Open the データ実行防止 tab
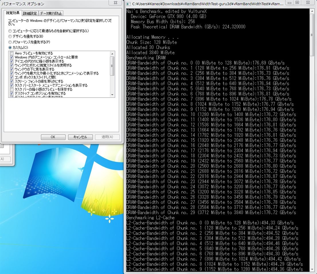Screen dimensions: 317x274 [51, 13]
